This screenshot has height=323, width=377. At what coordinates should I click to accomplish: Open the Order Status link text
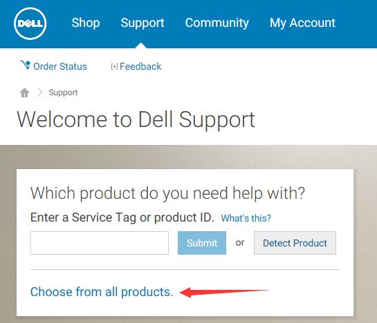point(60,66)
